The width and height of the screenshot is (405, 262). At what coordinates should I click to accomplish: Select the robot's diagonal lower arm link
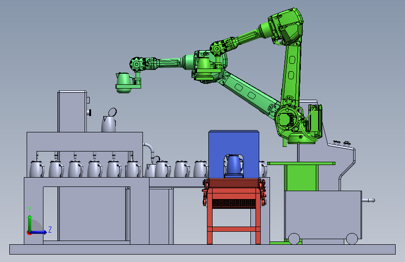coord(249,94)
